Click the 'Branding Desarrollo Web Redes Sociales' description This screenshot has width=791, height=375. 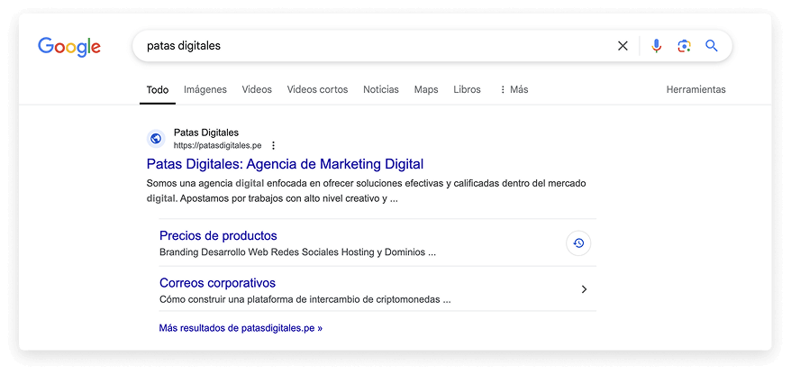click(297, 252)
